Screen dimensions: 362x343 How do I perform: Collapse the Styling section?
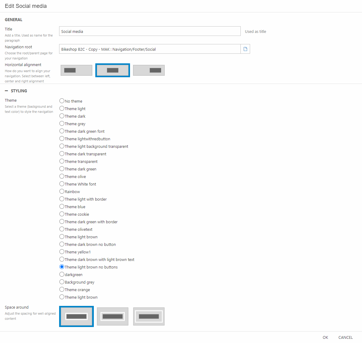[x=7, y=91]
